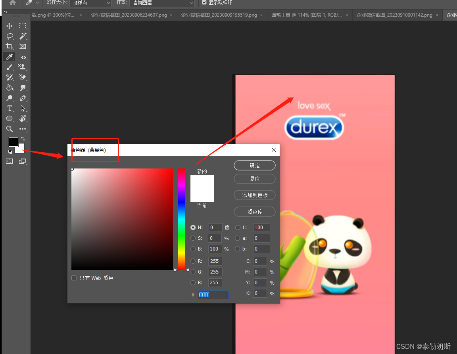The width and height of the screenshot is (457, 354).
Task: Select the Type tool
Action: click(x=10, y=108)
